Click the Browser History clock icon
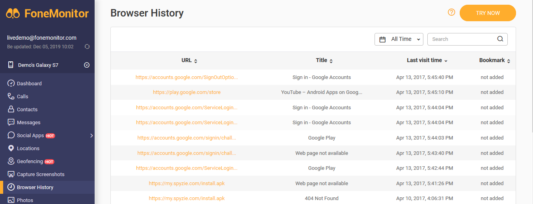Screen dimensions: 533x204 (x=11, y=187)
